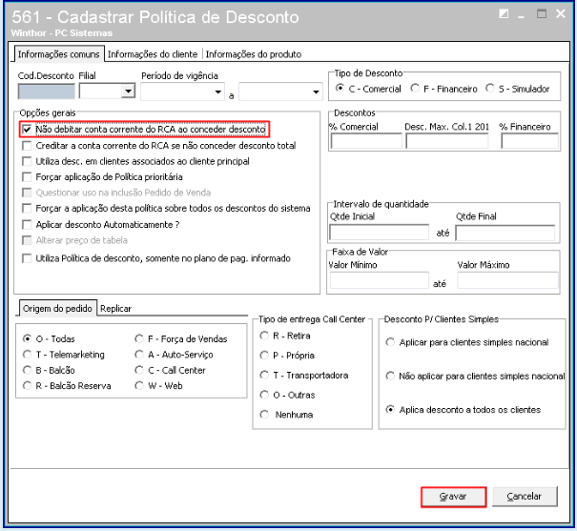
Task: Click the Valor Mínimo input field
Action: click(380, 280)
